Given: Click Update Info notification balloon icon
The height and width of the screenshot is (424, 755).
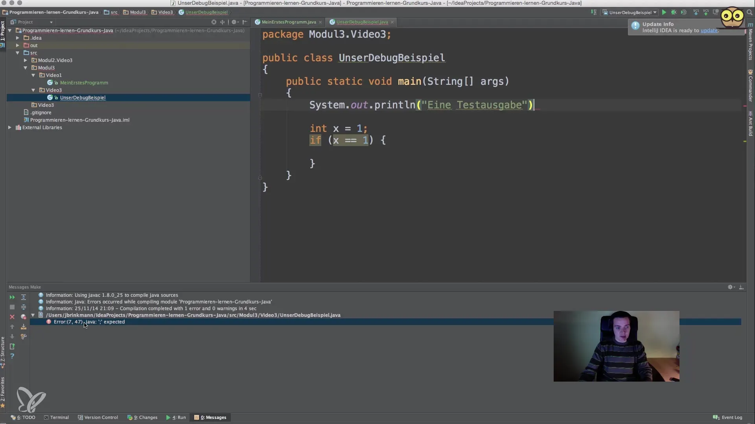Looking at the screenshot, I should click(635, 26).
